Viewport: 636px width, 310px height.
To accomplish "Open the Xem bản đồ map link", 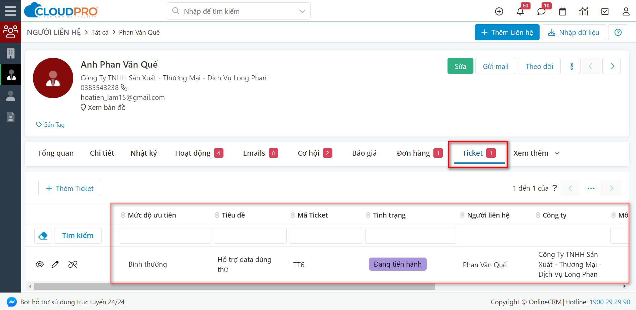I will pos(103,108).
